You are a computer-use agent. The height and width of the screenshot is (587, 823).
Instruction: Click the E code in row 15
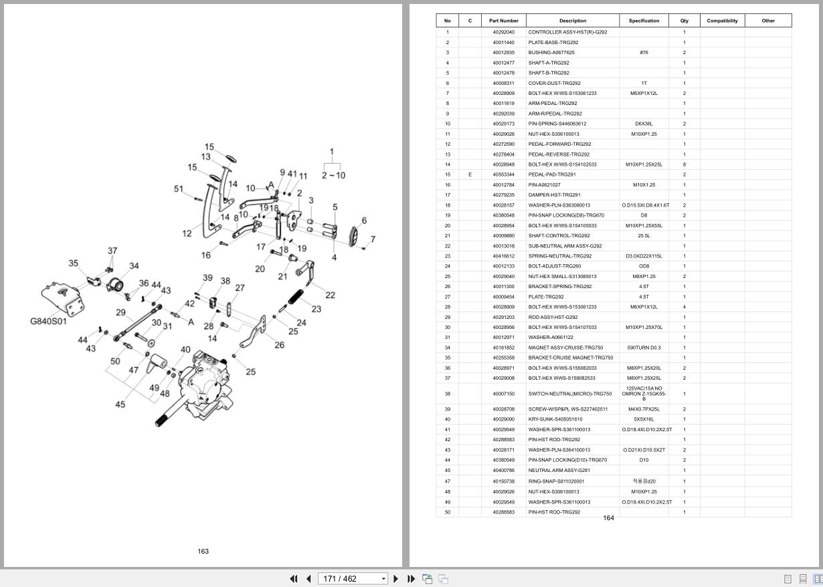(x=470, y=174)
